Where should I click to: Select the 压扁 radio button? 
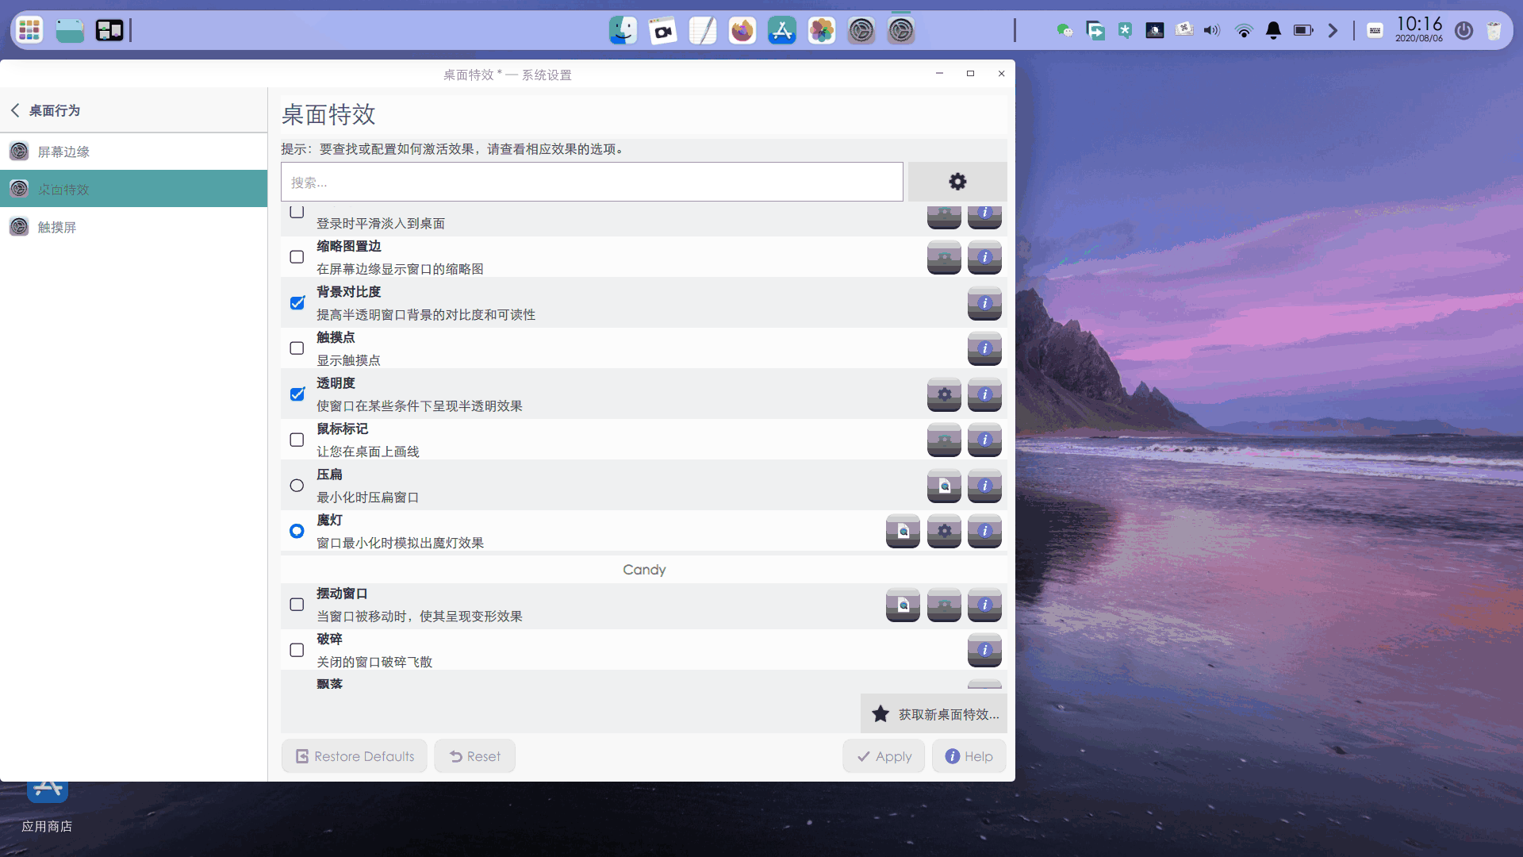296,485
